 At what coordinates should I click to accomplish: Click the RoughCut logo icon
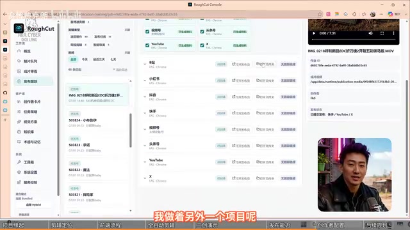point(19,28)
